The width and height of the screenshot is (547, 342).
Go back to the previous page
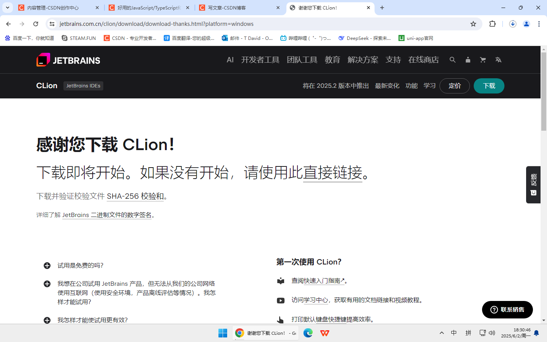coord(8,24)
